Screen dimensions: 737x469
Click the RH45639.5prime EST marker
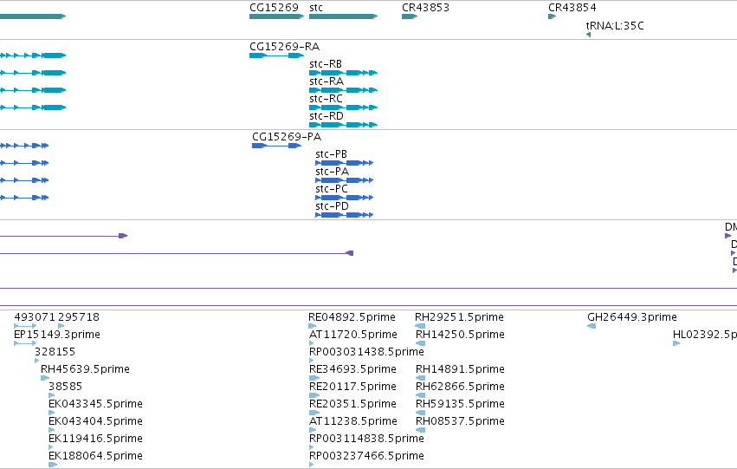[x=45, y=378]
